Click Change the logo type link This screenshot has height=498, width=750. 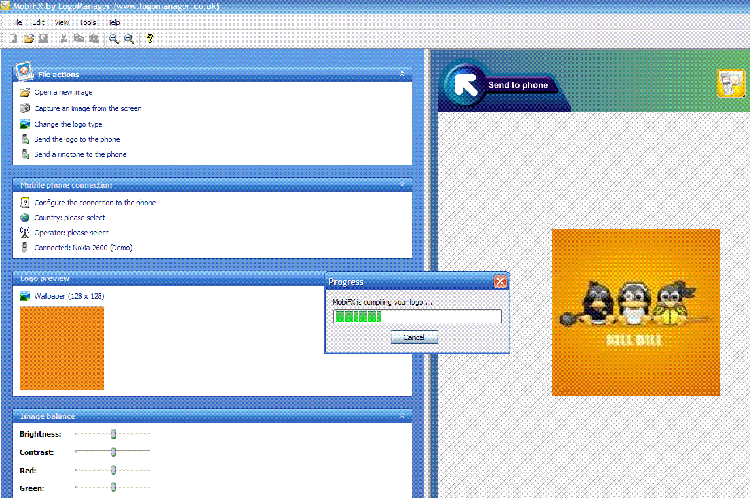[x=68, y=124]
